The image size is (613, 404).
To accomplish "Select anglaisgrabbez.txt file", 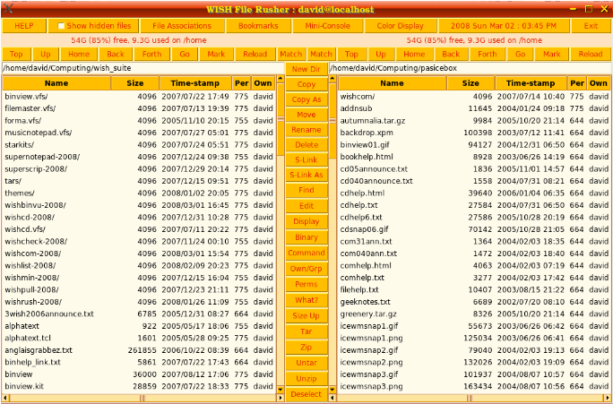I will [x=139, y=350].
